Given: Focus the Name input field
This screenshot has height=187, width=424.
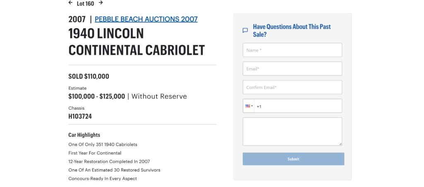Looking at the screenshot, I should pos(292,50).
